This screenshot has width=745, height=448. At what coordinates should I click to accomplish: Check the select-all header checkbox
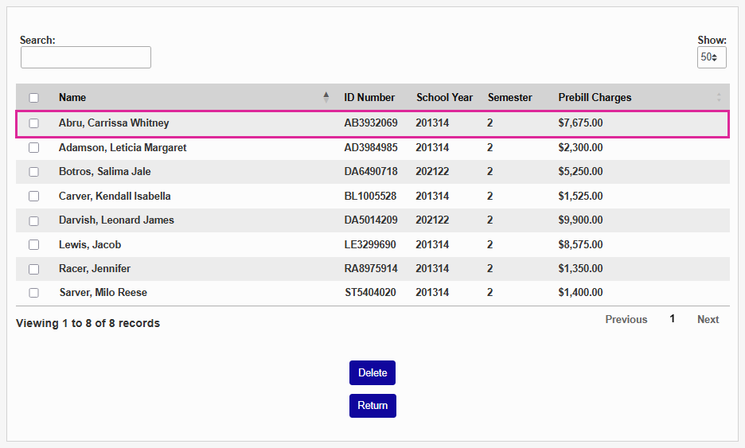click(33, 98)
